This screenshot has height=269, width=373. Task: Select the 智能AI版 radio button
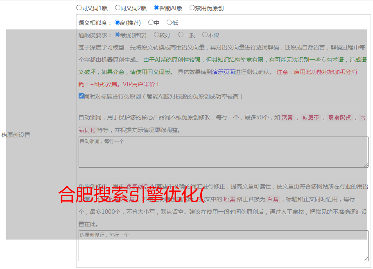[157, 7]
